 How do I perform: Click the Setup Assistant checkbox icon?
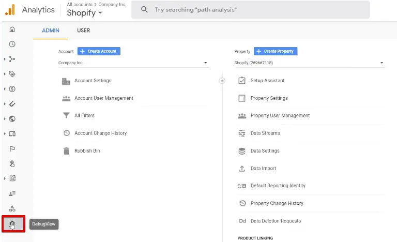[x=242, y=81]
